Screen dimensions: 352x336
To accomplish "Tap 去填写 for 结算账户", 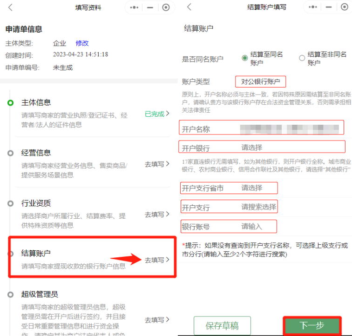I will coord(157,260).
